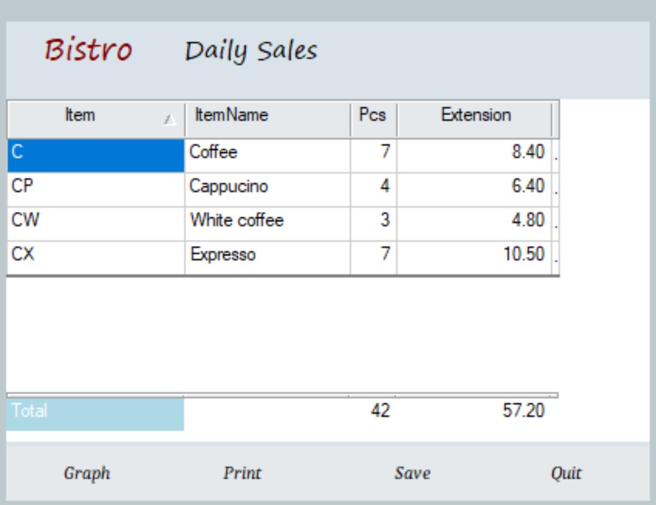Open the Graph view
Screen dimensions: 656x505
(87, 473)
